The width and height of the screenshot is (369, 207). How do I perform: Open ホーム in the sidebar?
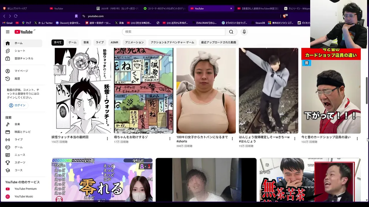(22, 43)
